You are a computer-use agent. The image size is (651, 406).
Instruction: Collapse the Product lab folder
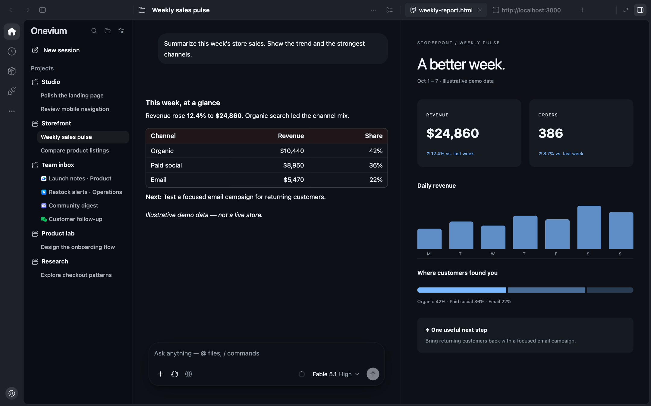[x=53, y=233]
